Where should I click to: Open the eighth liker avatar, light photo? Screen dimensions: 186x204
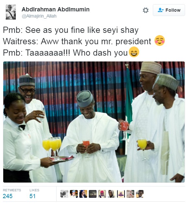[130, 194]
